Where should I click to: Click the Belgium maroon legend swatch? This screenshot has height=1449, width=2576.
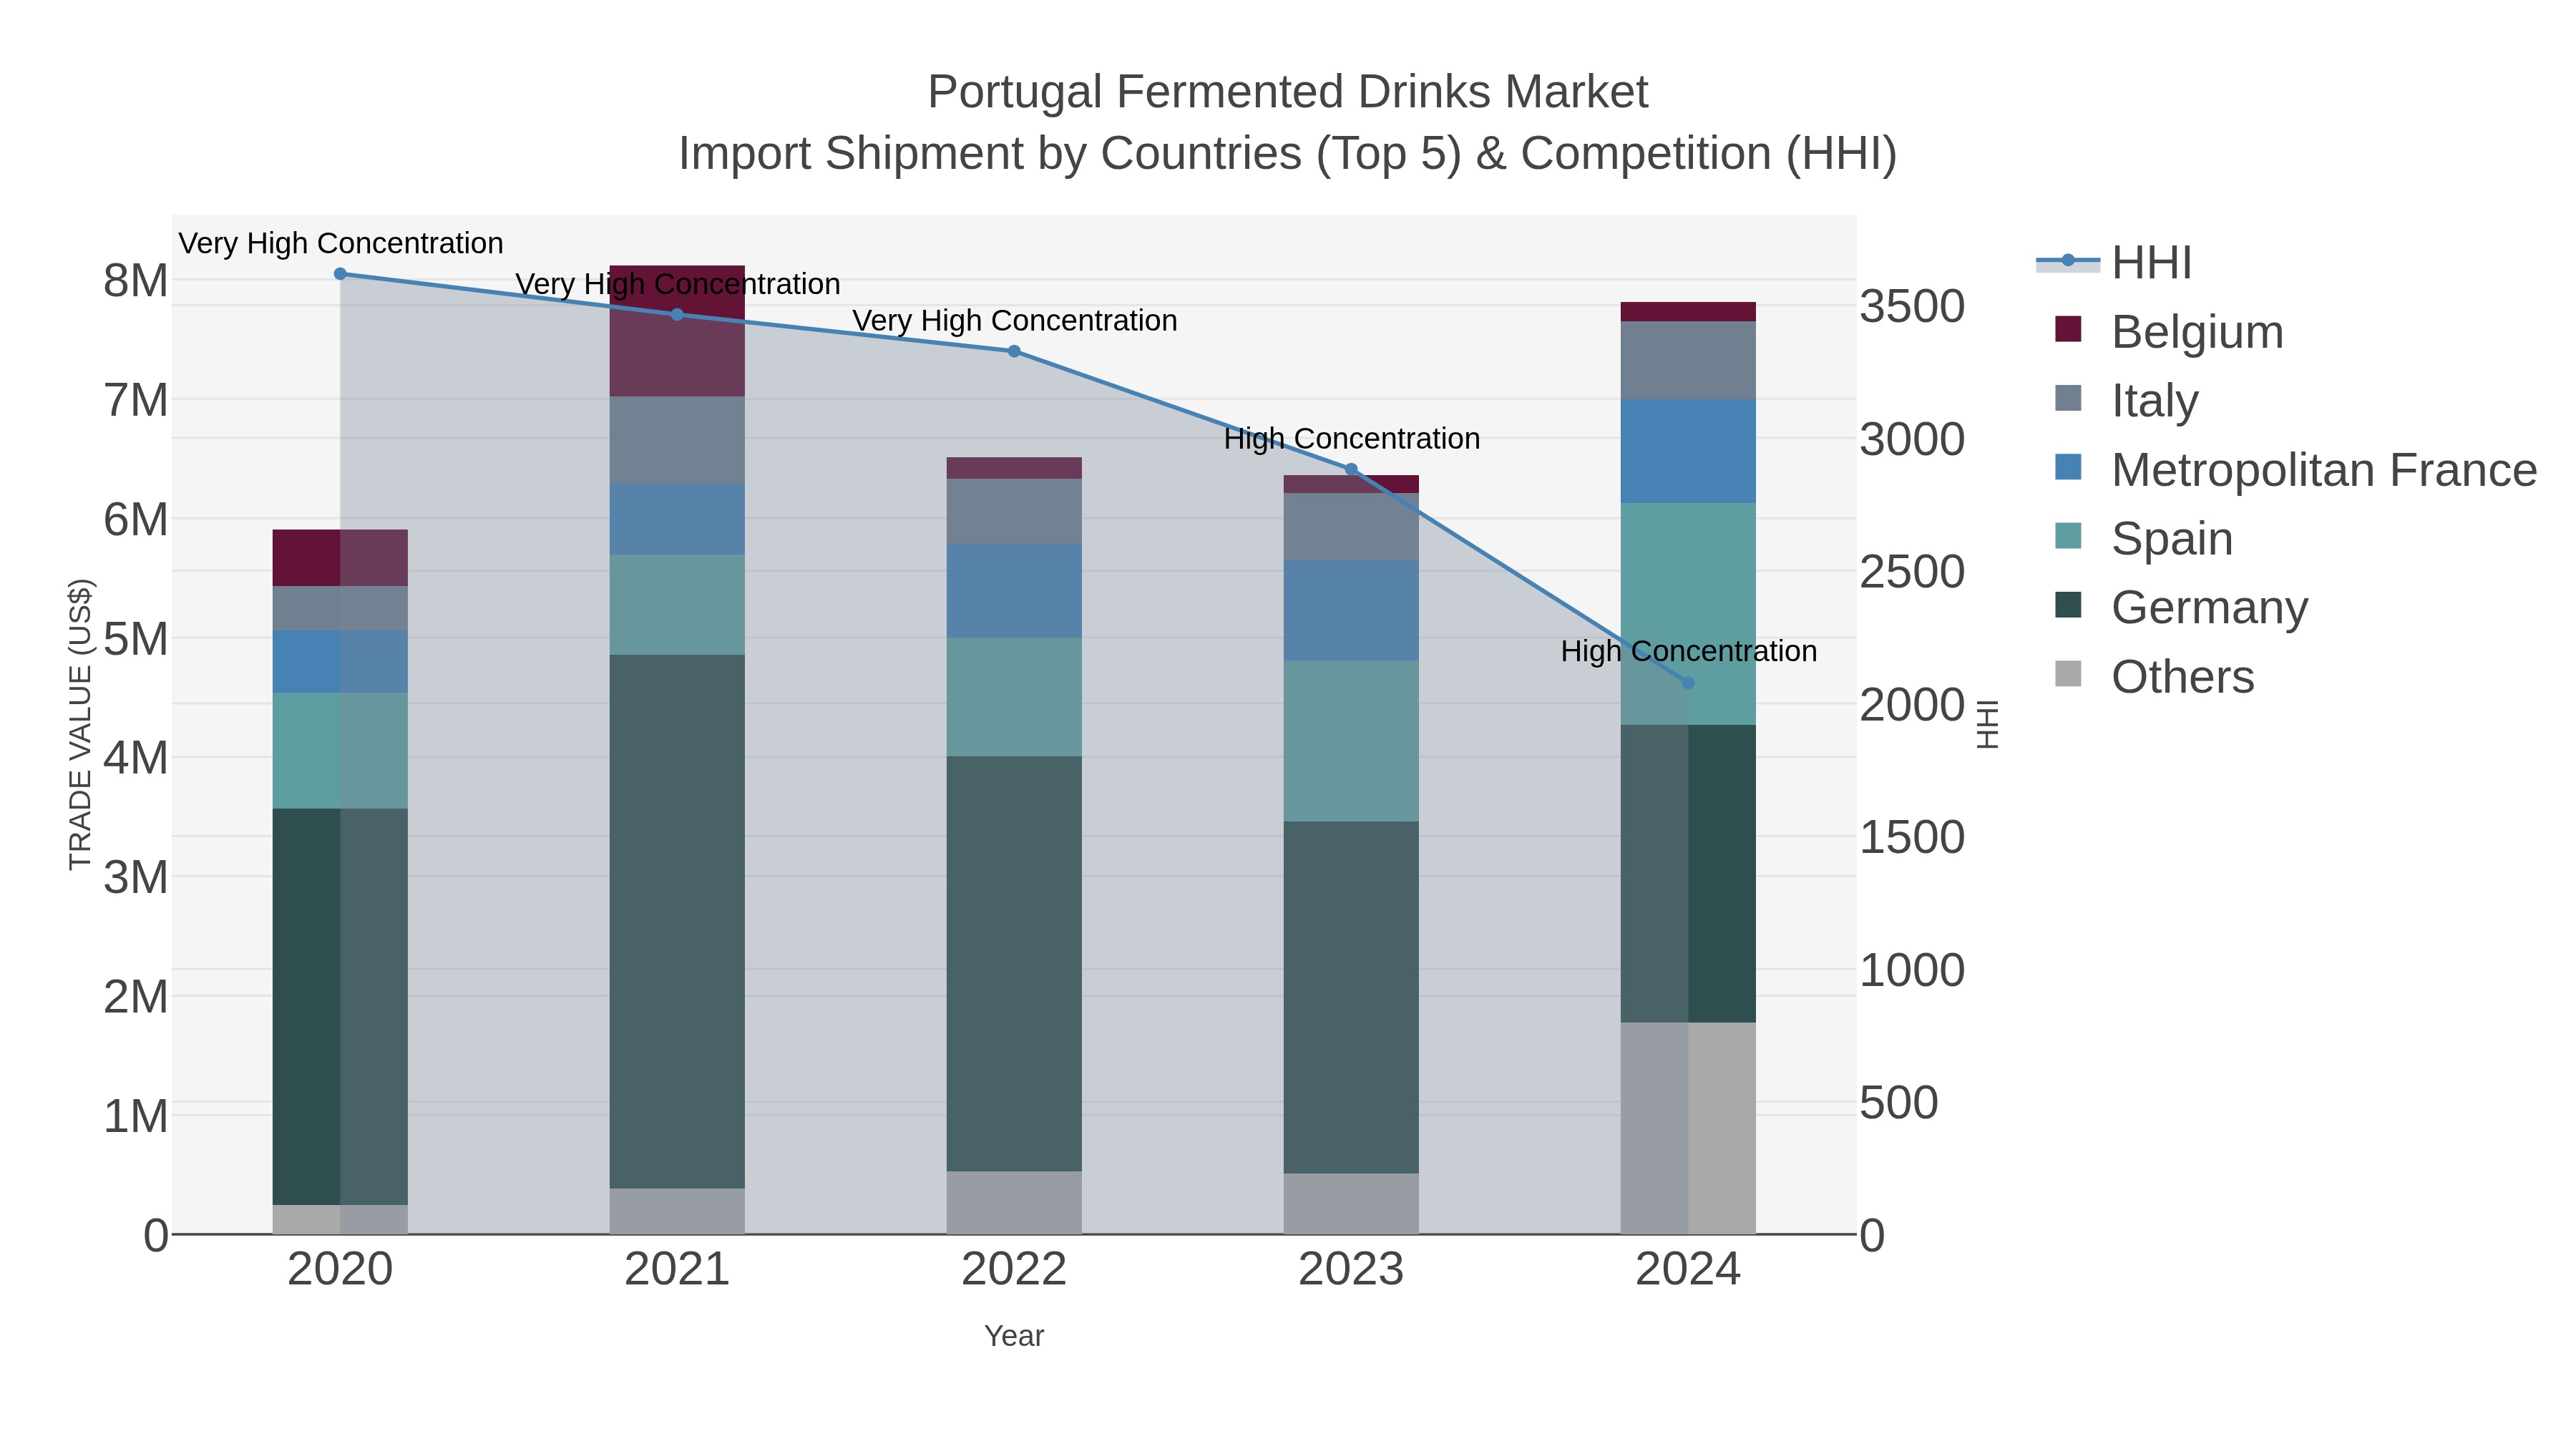tap(2068, 329)
